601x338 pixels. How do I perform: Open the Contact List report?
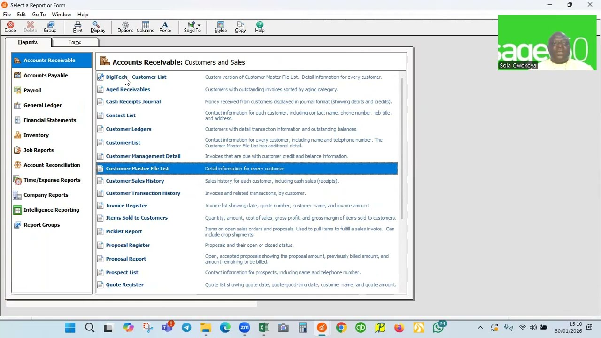click(121, 115)
